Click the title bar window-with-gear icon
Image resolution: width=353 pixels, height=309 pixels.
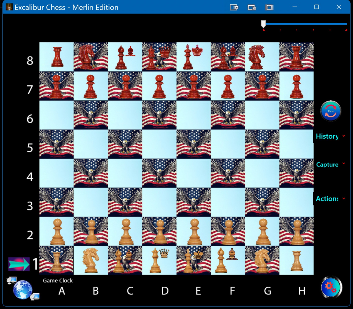coord(252,7)
